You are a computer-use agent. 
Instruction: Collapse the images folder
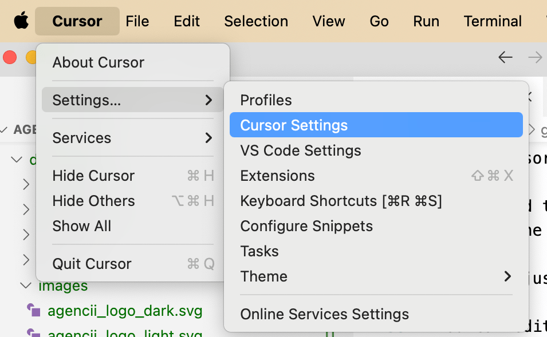(x=25, y=286)
